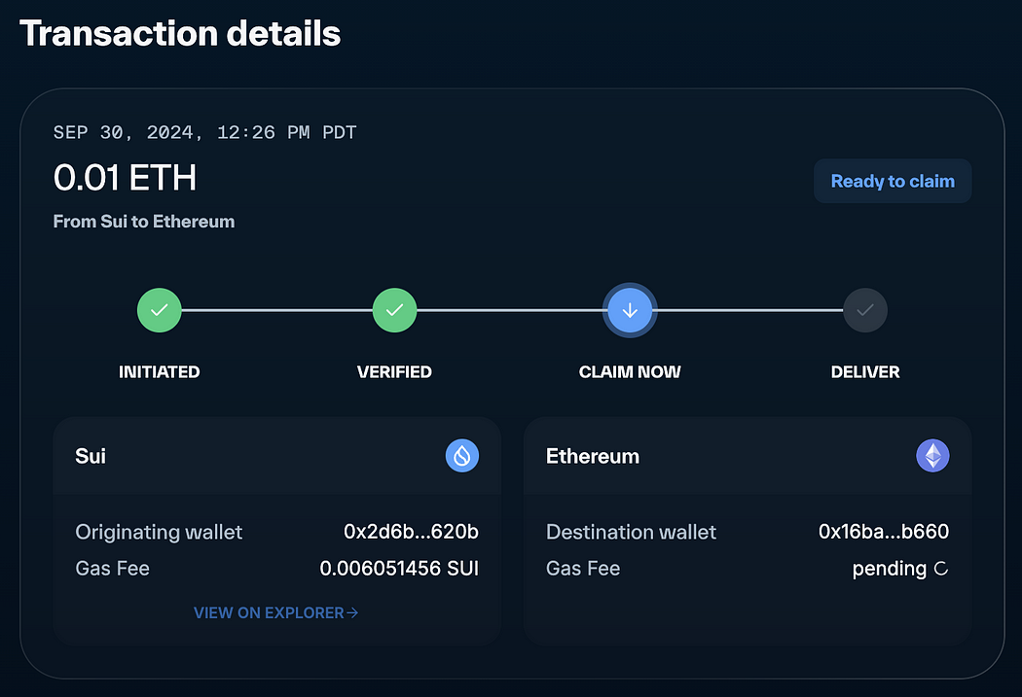This screenshot has width=1022, height=697.
Task: Click destination wallet address 0x16ba...b660
Action: click(883, 532)
